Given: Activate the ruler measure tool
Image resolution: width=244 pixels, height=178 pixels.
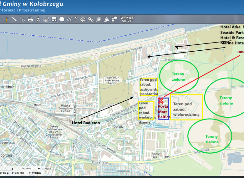Looking at the screenshot, I should point(14,19).
